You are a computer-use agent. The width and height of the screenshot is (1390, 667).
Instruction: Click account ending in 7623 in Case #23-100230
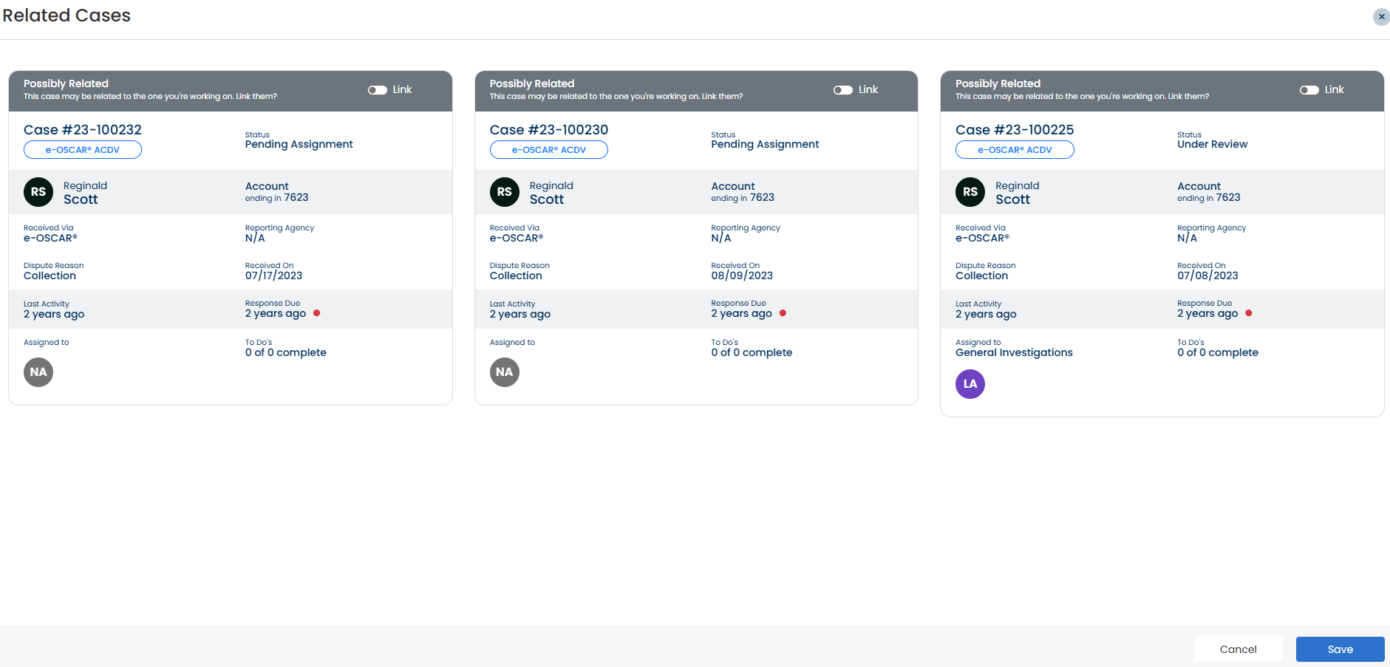(743, 192)
